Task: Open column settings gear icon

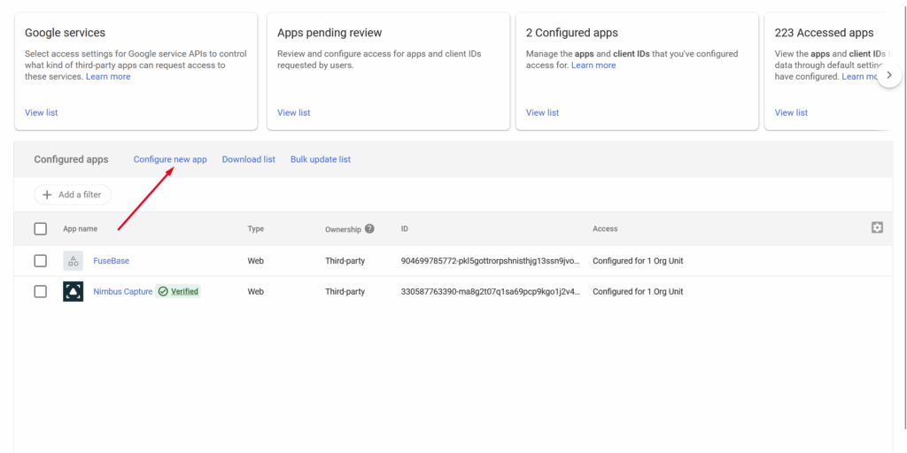Action: pyautogui.click(x=877, y=227)
